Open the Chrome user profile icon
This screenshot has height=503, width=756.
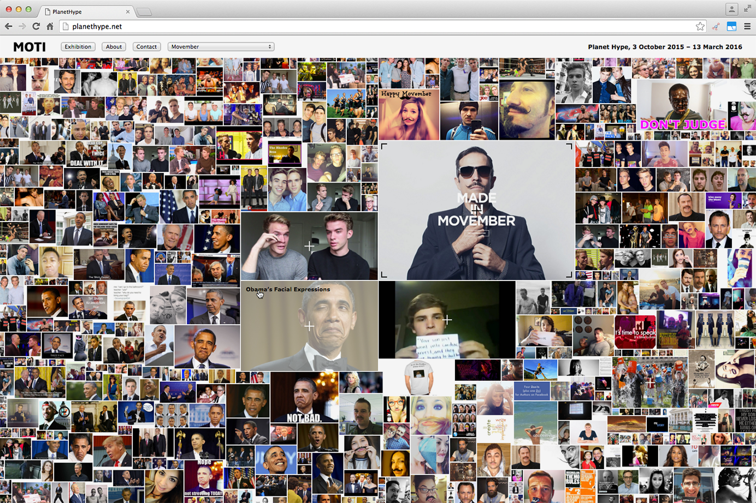(731, 9)
